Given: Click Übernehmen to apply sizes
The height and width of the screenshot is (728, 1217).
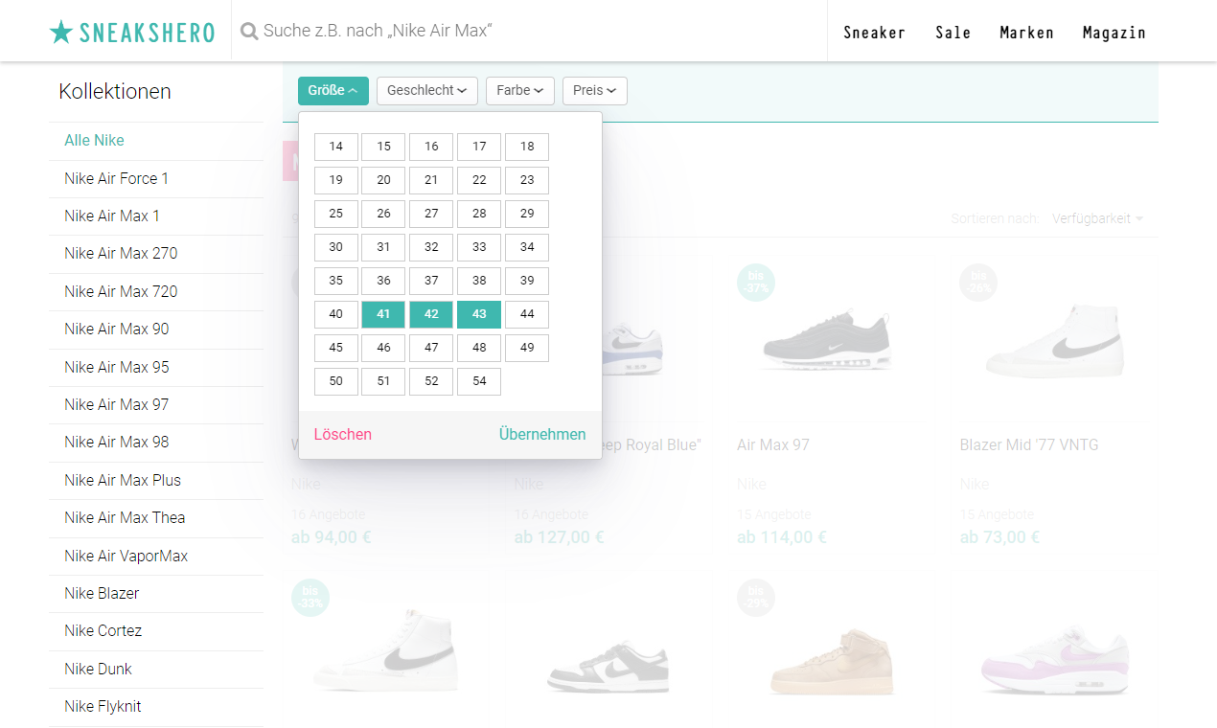Looking at the screenshot, I should (x=542, y=434).
